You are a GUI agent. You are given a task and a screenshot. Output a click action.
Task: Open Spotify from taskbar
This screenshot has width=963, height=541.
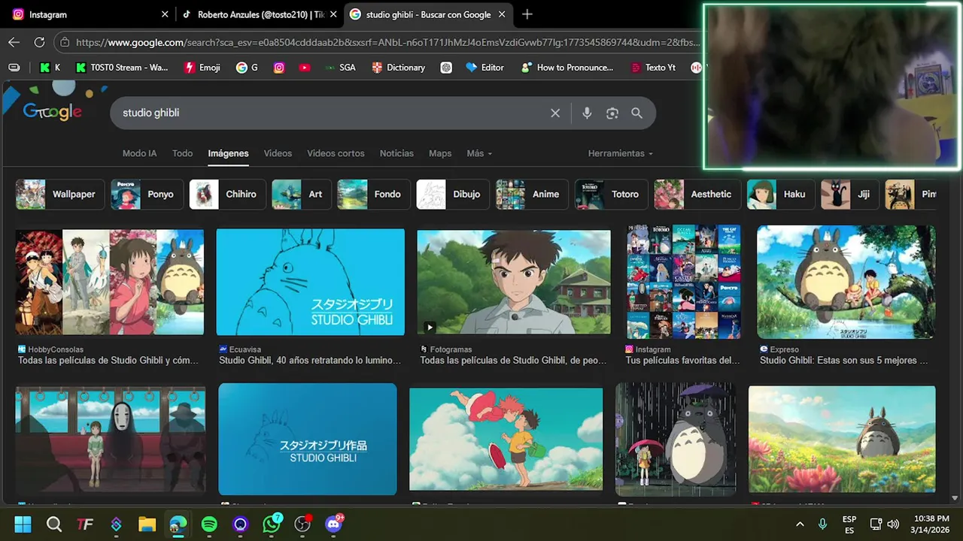tap(209, 524)
